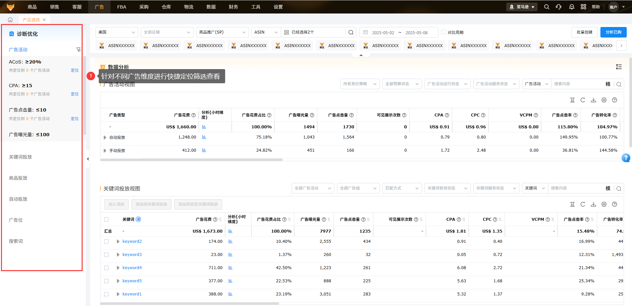
Task: Click the home icon beside the tab
Action: 10,20
